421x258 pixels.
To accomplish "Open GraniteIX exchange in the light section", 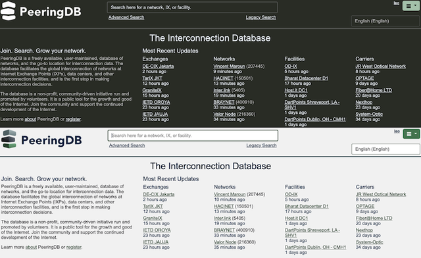I will click(x=153, y=219).
